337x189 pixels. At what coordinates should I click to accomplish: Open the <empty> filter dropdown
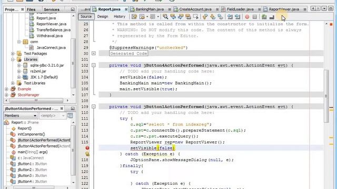[x=52, y=115]
